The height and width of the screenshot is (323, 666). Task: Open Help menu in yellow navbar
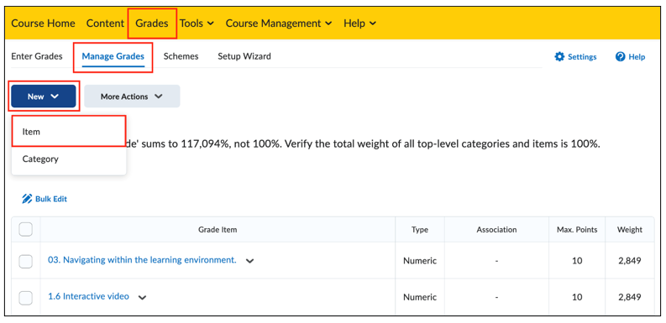(x=359, y=23)
